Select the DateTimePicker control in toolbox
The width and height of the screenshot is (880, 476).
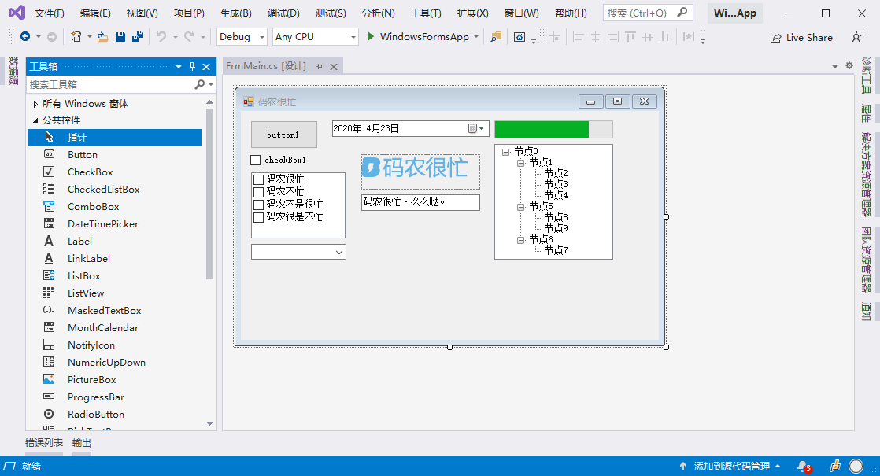point(114,224)
